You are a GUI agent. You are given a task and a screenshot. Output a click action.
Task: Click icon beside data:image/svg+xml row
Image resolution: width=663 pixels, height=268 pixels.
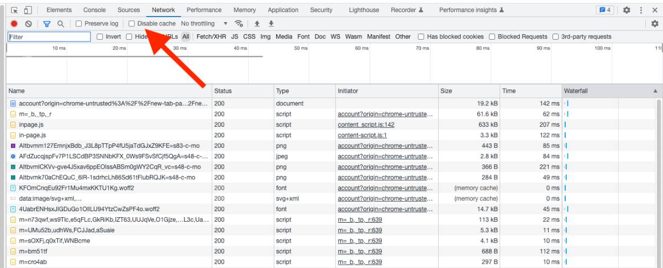[13, 199]
